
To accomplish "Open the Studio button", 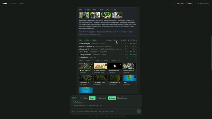I will [x=189, y=3].
